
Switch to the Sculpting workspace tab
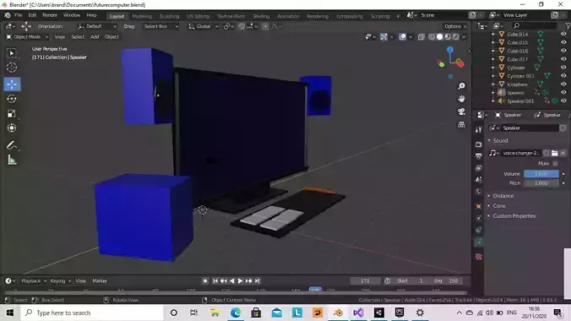pyautogui.click(x=169, y=16)
